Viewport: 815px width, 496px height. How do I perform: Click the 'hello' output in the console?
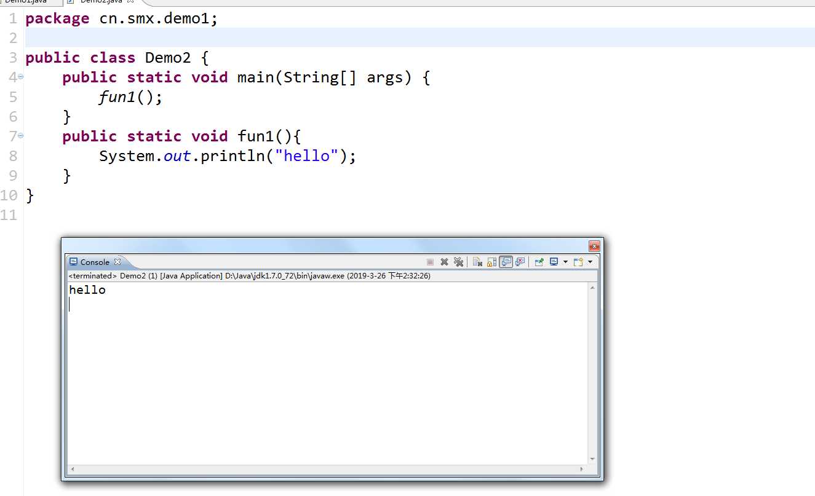click(87, 290)
